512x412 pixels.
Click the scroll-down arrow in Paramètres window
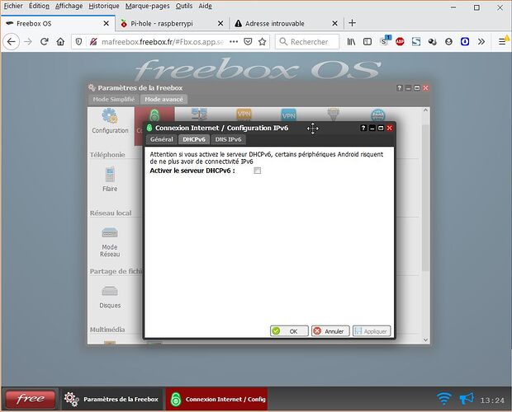(425, 339)
